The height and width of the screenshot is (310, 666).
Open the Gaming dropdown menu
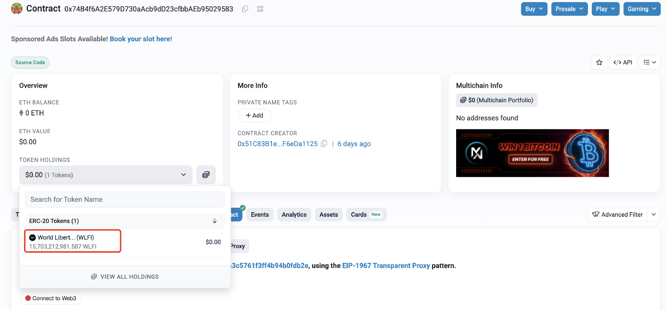point(642,9)
